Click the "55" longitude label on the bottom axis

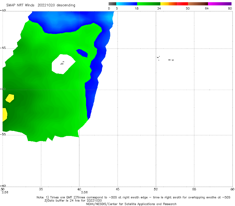(194, 189)
